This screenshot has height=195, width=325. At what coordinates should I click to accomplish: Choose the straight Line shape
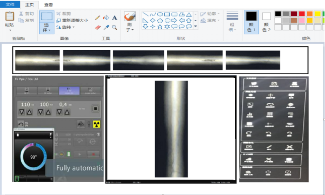(x=146, y=14)
